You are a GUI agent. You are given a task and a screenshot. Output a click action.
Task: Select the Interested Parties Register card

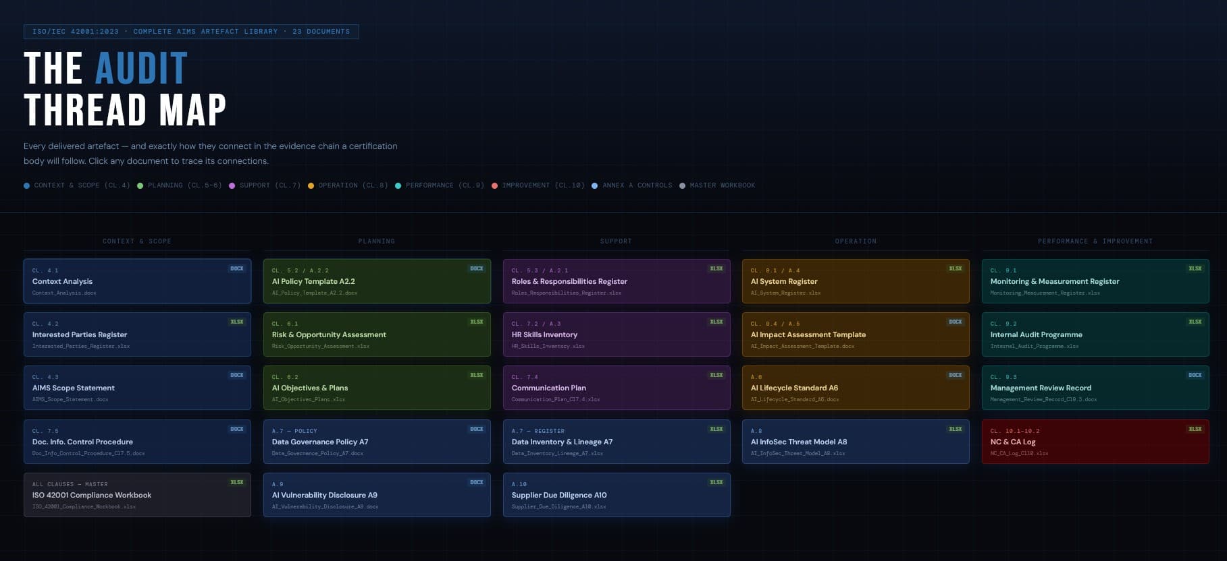tap(137, 334)
